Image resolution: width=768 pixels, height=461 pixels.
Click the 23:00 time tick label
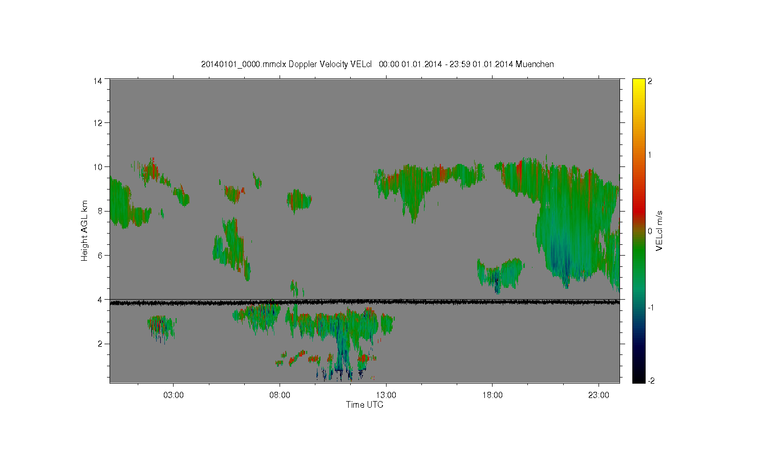point(599,395)
